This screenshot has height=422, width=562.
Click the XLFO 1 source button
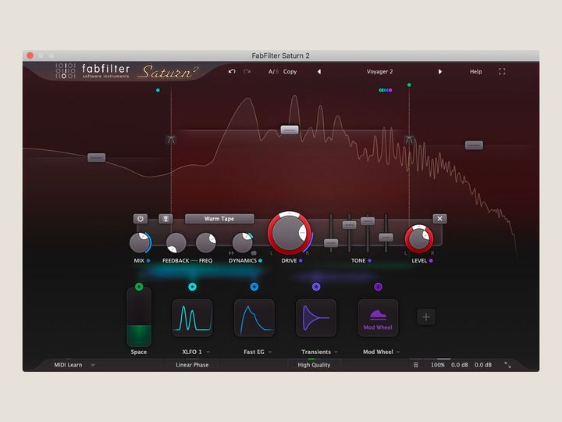point(193,287)
